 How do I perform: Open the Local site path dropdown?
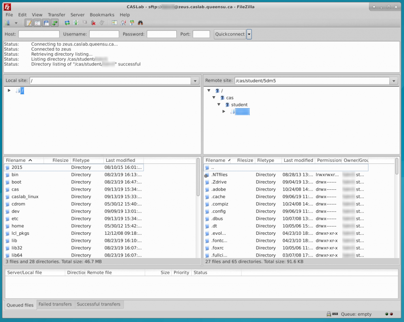point(195,81)
